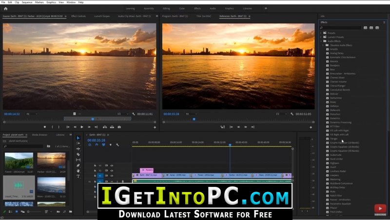The height and width of the screenshot is (220, 390).
Task: Click Insert button in Source monitor
Action: 105,127
